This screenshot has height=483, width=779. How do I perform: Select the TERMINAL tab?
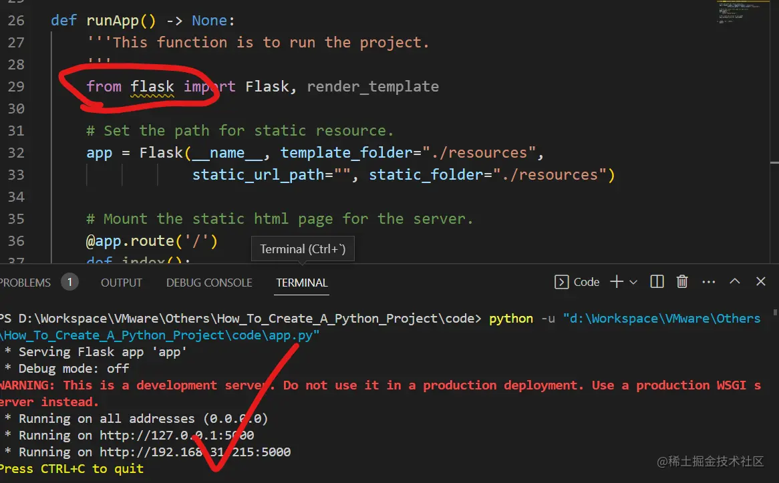coord(301,283)
